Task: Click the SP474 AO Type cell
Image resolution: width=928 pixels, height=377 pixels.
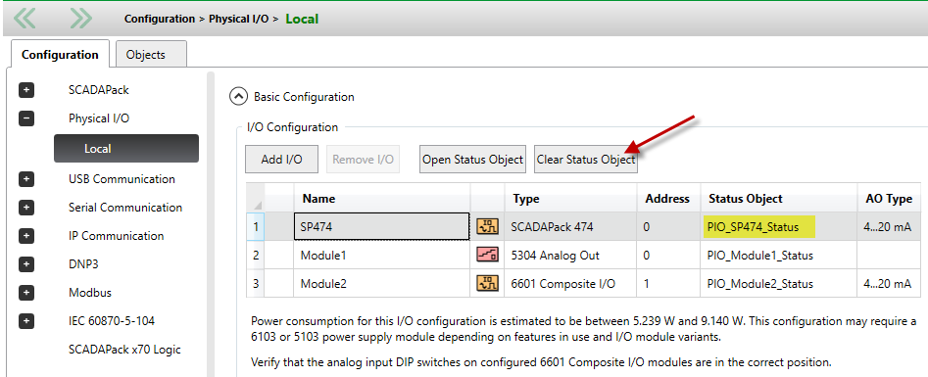Action: [x=890, y=226]
